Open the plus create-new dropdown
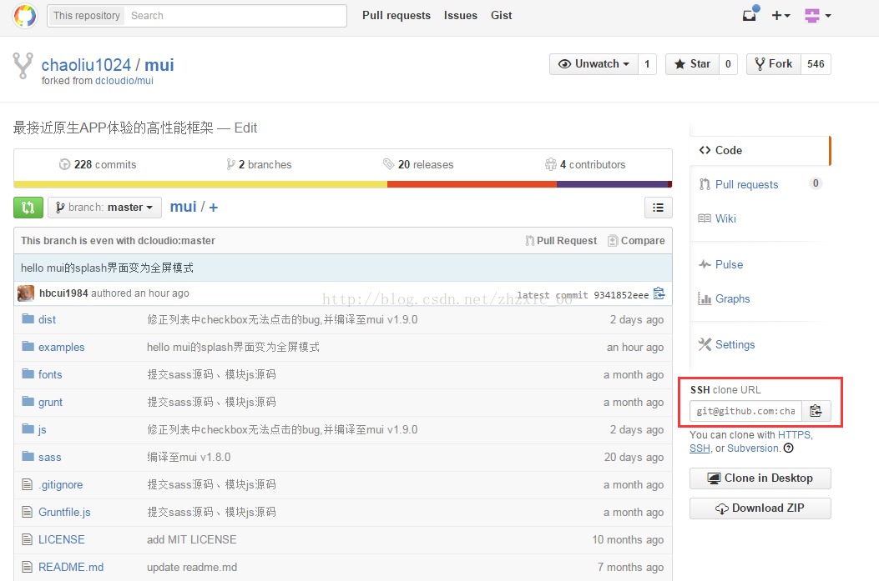Image resolution: width=879 pixels, height=581 pixels. pyautogui.click(x=780, y=16)
